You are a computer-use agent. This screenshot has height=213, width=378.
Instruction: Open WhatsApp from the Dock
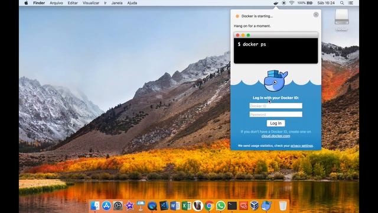coord(220,206)
